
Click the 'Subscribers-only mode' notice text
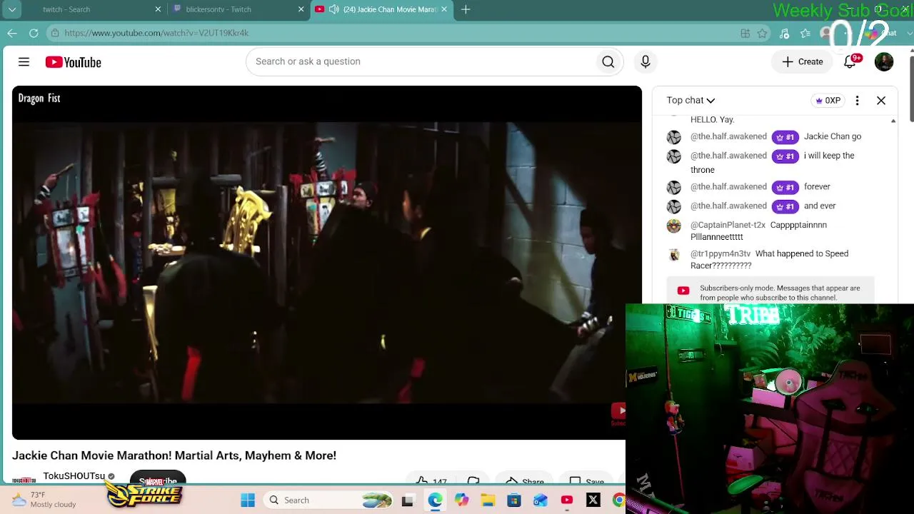(x=780, y=293)
